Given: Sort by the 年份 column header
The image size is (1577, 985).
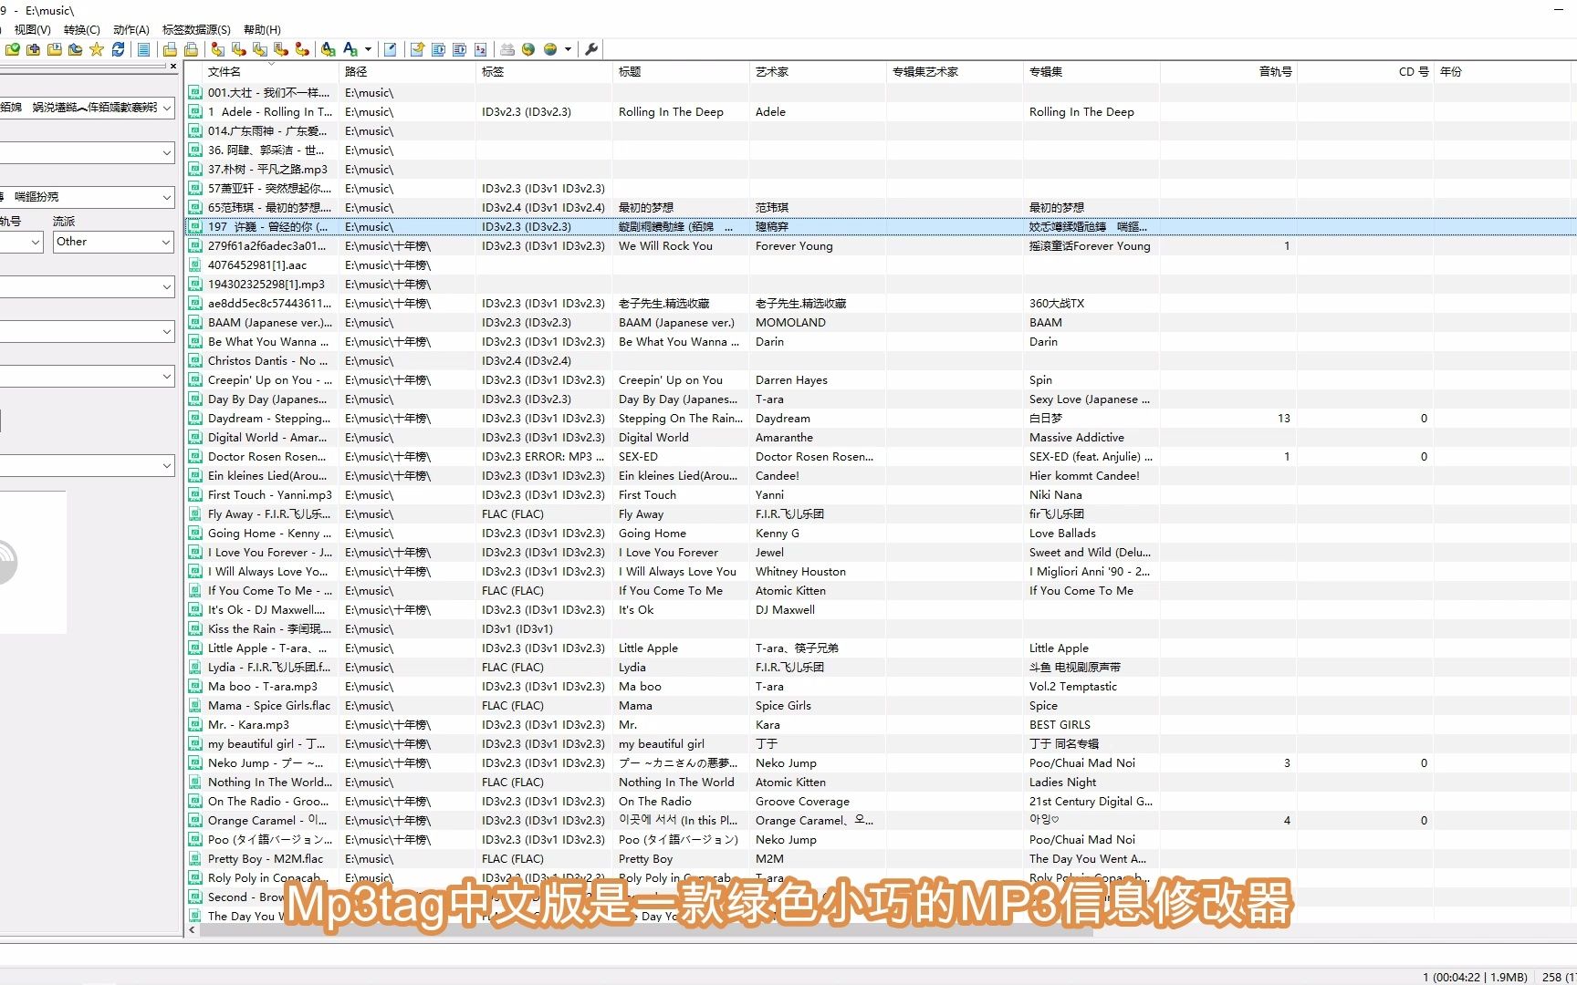Looking at the screenshot, I should [x=1502, y=71].
